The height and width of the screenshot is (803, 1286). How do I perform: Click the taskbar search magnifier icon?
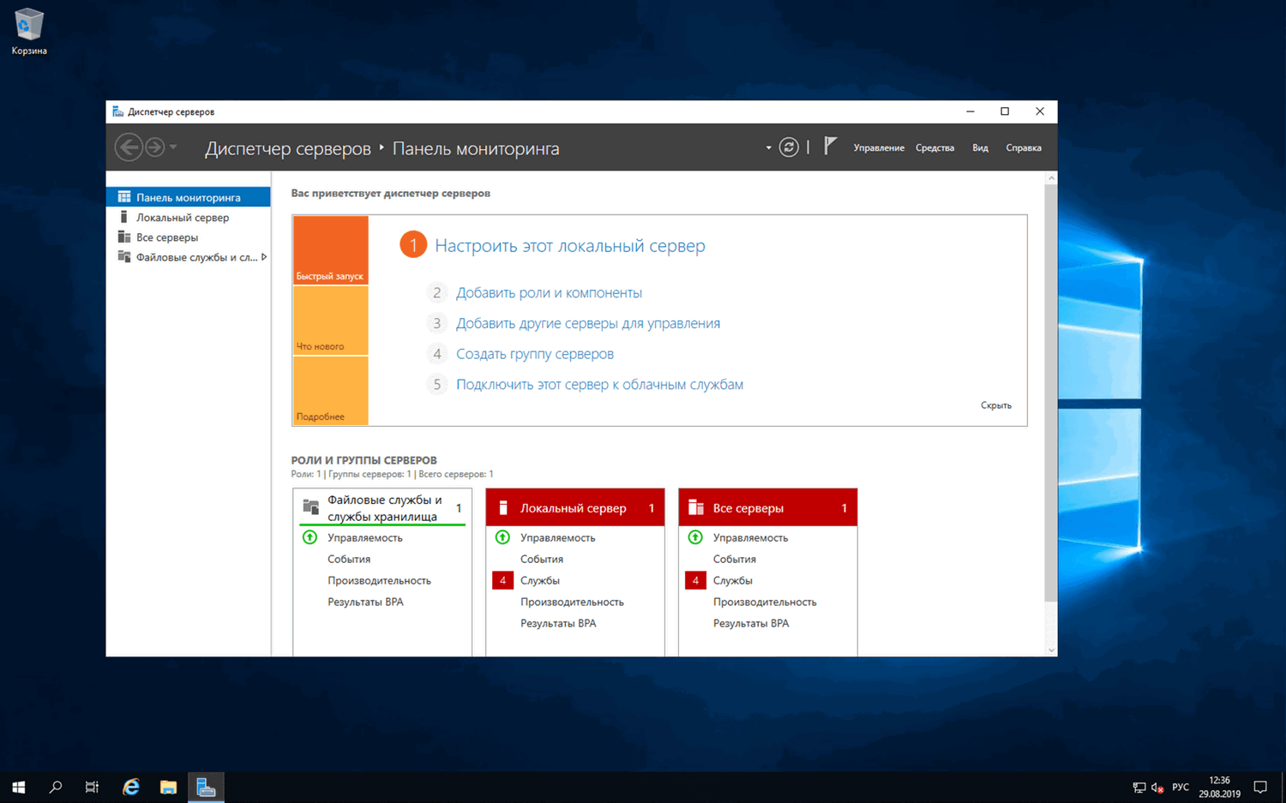56,787
